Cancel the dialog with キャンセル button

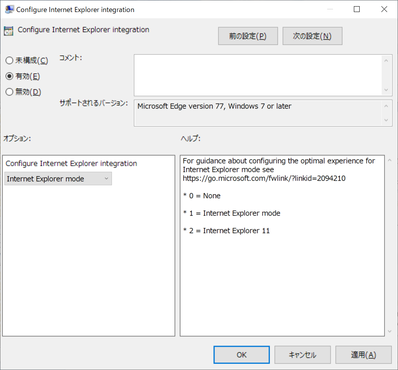pos(302,355)
